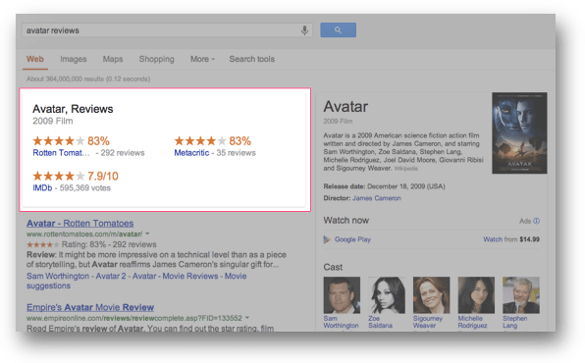The image size is (585, 363).
Task: Click Sigourney Weaver's cast photo
Action: point(431,295)
